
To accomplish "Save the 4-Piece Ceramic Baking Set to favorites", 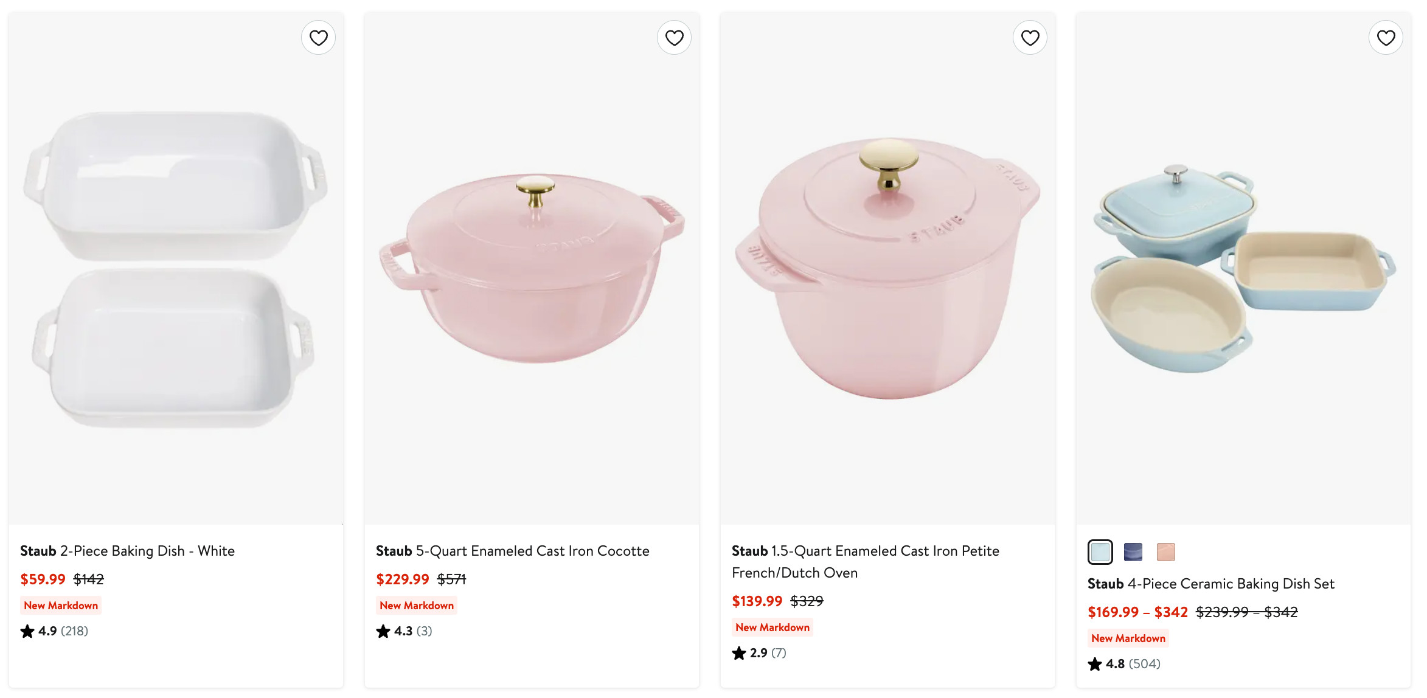I will pos(1386,38).
